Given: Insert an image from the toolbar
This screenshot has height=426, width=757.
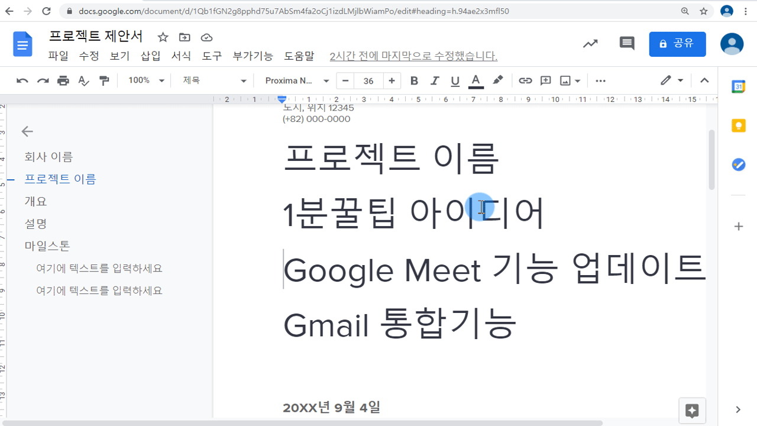Looking at the screenshot, I should (565, 81).
